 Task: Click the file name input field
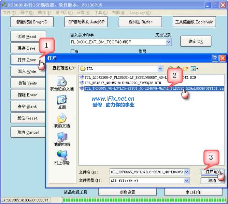click(x=147, y=172)
